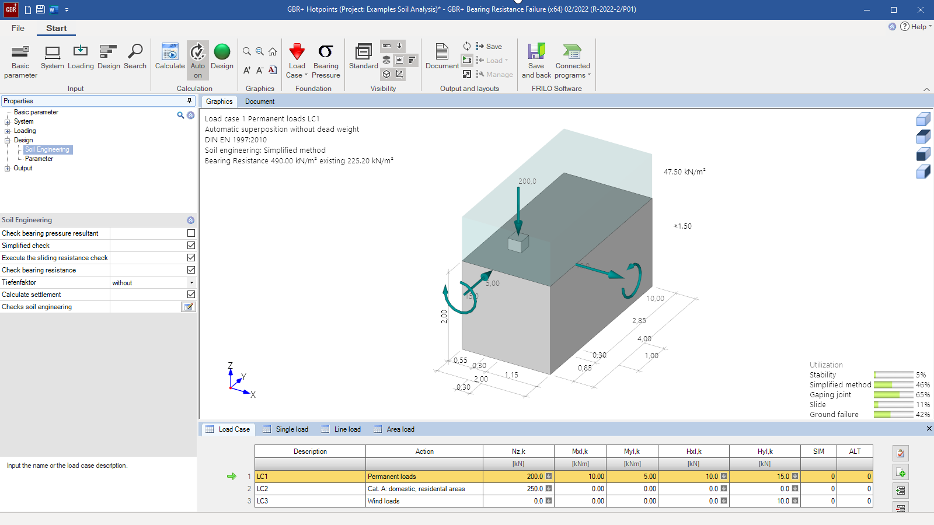Select the Start ribbon tab

coord(57,28)
